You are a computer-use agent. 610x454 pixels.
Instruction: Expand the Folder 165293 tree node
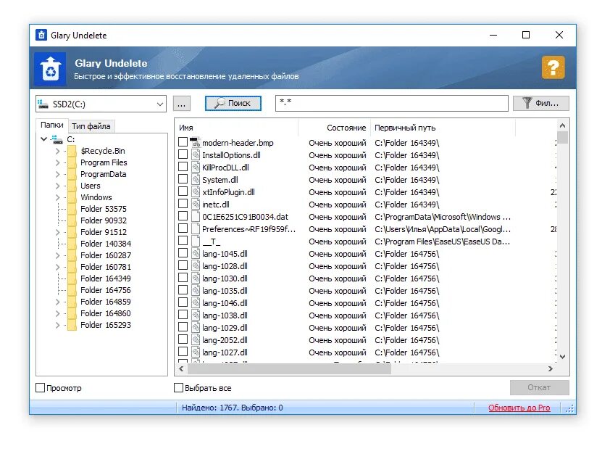pyautogui.click(x=57, y=325)
